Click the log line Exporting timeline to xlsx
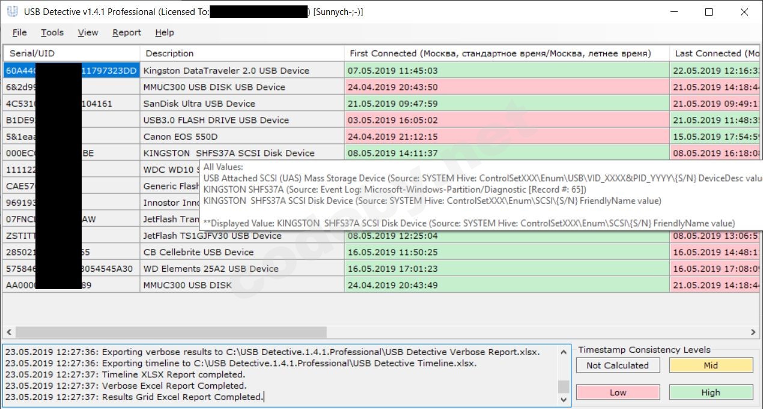The image size is (763, 409). [240, 363]
